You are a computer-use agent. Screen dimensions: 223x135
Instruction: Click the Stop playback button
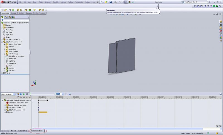tap(27, 94)
